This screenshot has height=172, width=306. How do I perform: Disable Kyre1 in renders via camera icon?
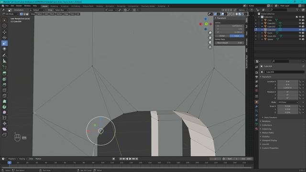(x=303, y=33)
